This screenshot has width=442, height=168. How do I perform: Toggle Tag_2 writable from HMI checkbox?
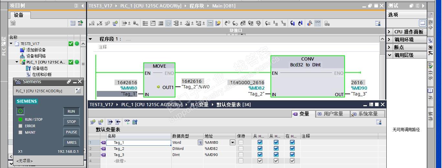[x=276, y=149]
